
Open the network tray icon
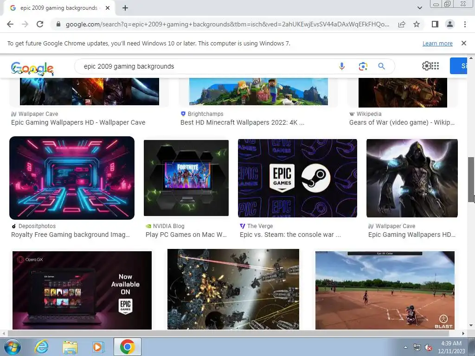click(x=417, y=348)
